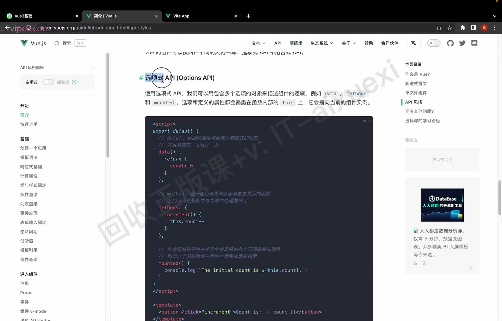Jump to 选择你的学习路径 in the outline
This screenshot has height=321, width=502.
pos(422,121)
